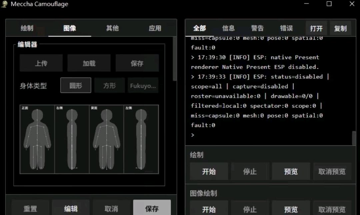Switch to the 图像 tab
Viewport: 360px width, 215px height.
click(x=70, y=28)
